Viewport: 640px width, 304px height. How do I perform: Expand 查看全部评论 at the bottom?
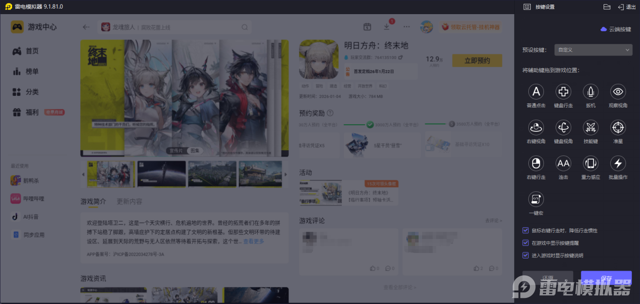point(400,287)
